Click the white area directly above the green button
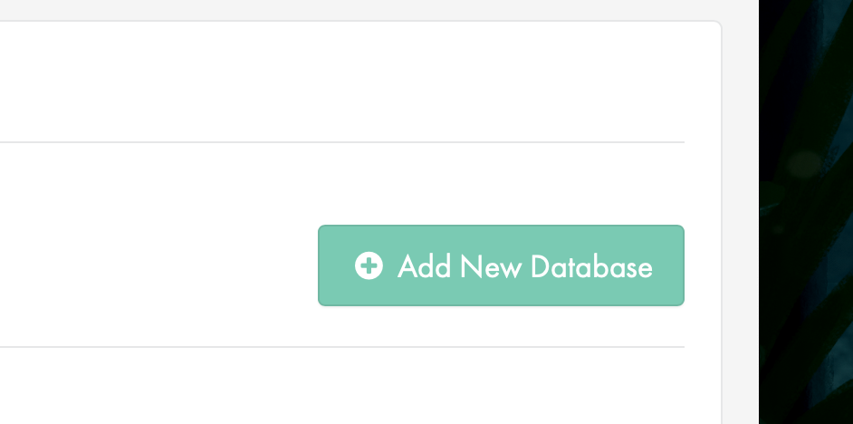This screenshot has width=853, height=424. pyautogui.click(x=501, y=184)
